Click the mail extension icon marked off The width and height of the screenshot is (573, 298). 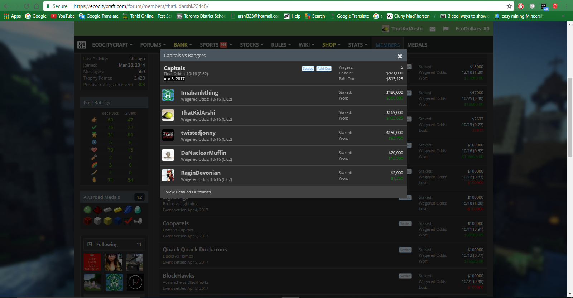pyautogui.click(x=544, y=6)
